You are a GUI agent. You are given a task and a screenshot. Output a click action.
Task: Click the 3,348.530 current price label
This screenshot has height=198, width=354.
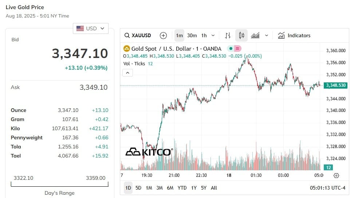coord(335,85)
